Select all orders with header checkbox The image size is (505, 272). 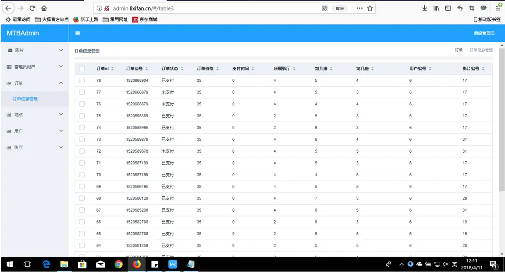pos(82,68)
